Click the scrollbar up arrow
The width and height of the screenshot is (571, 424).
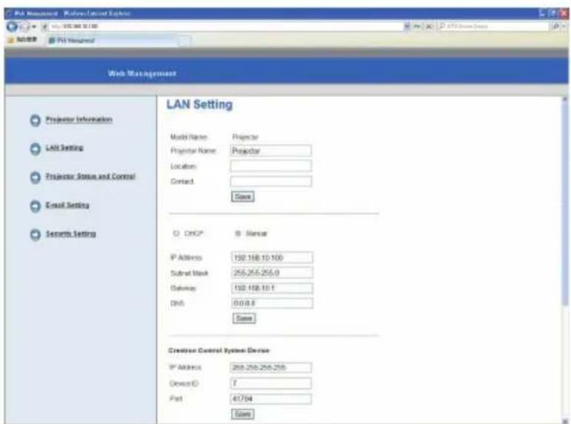(565, 99)
